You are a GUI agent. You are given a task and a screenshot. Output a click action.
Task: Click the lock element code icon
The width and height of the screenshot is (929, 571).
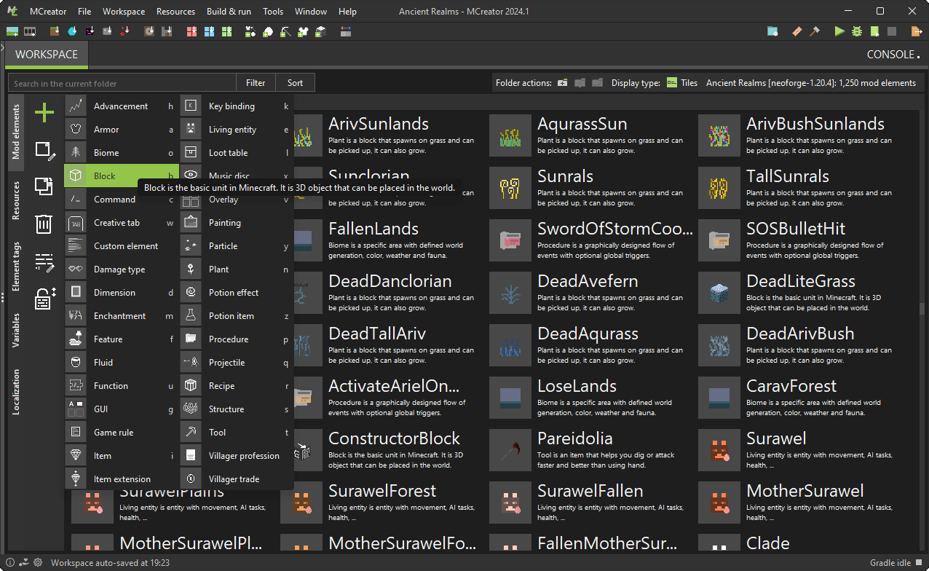pyautogui.click(x=44, y=299)
